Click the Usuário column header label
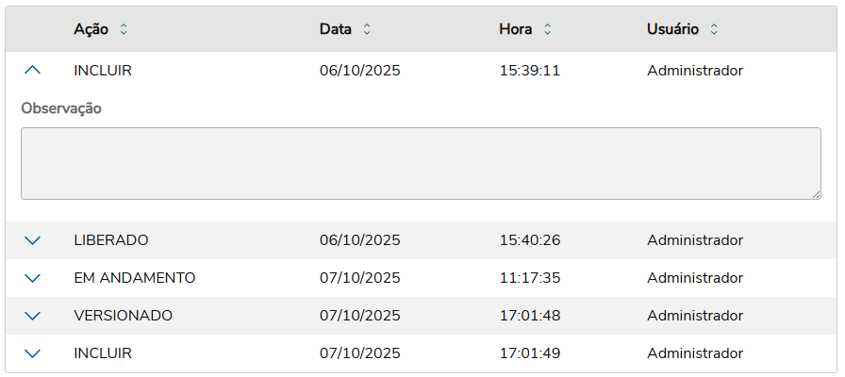 point(672,29)
